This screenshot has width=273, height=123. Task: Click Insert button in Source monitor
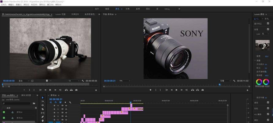[66, 90]
